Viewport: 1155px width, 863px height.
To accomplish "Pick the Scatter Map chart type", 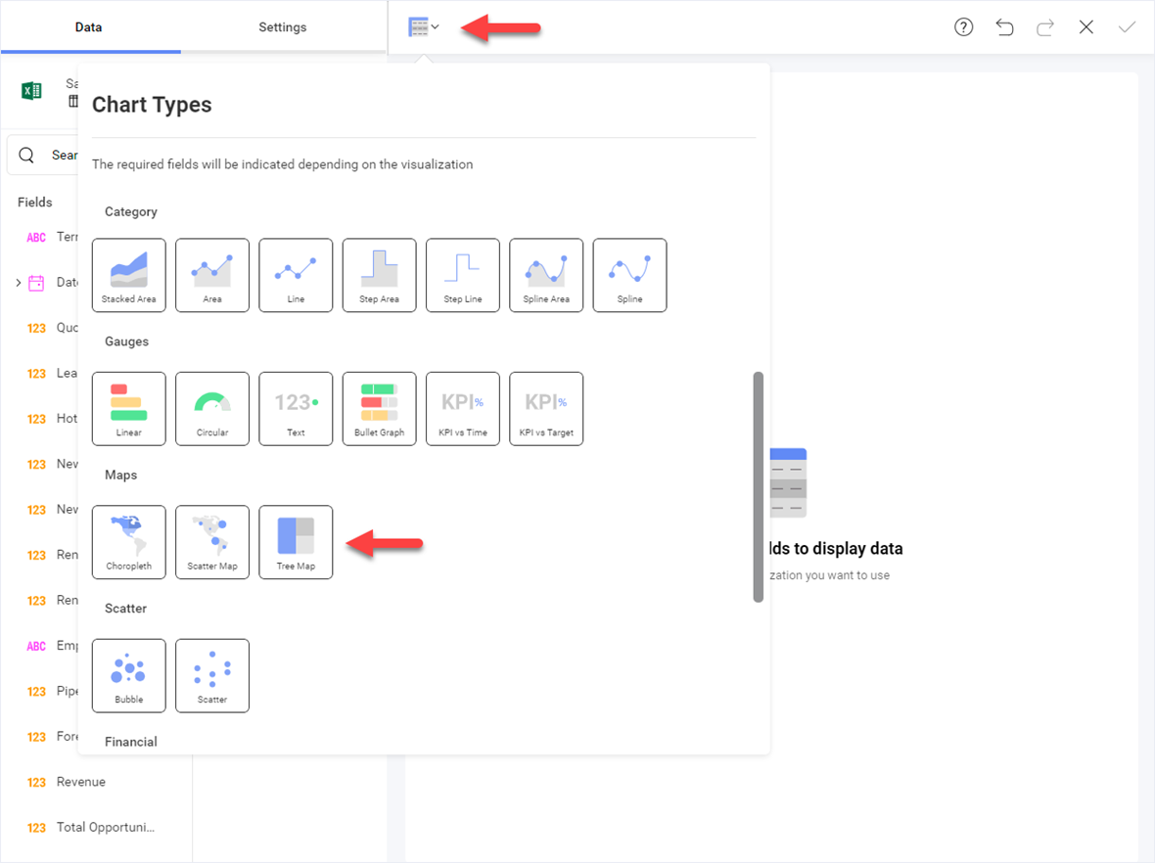I will [212, 542].
